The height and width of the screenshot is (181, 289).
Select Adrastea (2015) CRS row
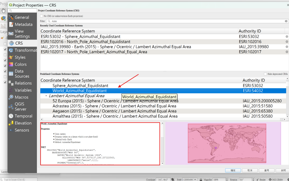pyautogui.click(x=163, y=106)
